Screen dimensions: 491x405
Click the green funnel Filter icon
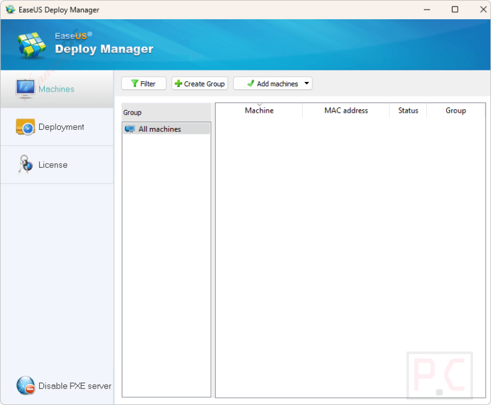point(134,84)
